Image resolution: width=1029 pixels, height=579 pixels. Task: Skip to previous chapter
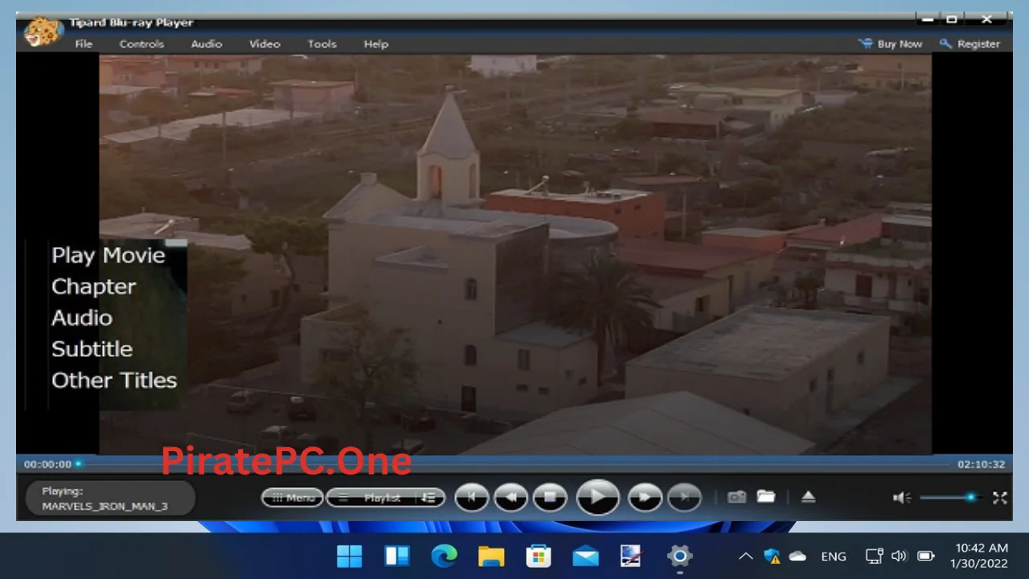coord(472,498)
